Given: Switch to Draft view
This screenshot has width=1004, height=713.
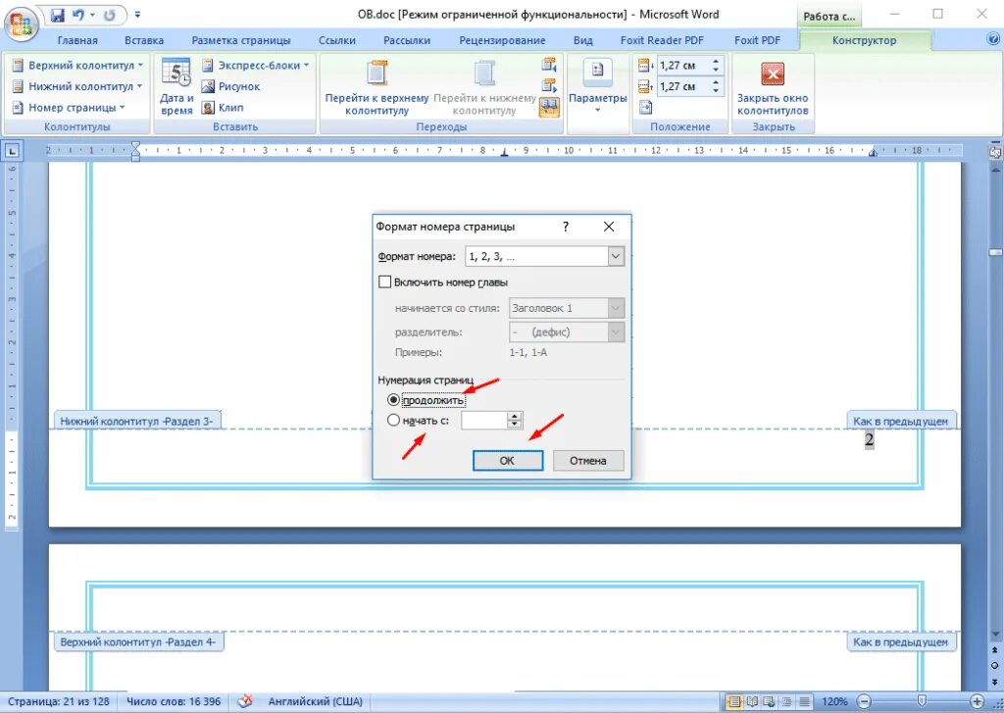Looking at the screenshot, I should click(804, 701).
